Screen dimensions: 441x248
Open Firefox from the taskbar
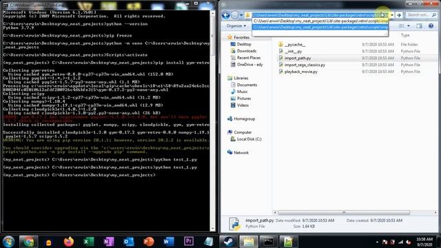tap(68, 242)
